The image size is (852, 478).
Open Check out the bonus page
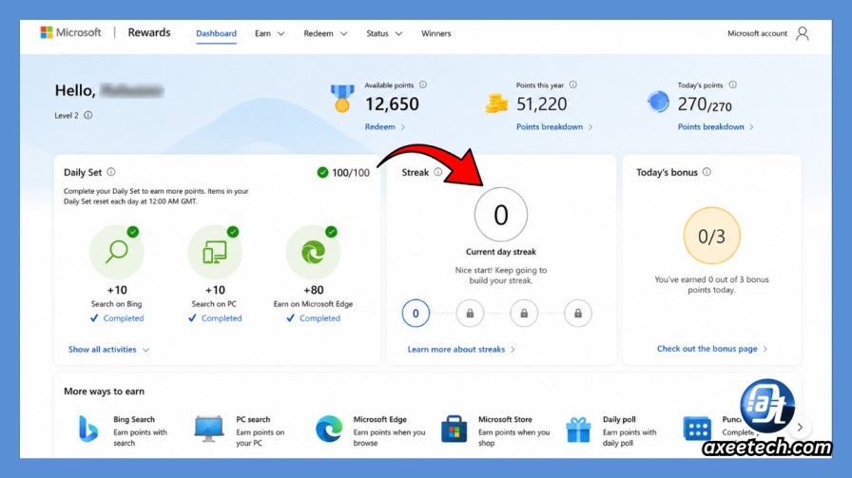tap(712, 349)
